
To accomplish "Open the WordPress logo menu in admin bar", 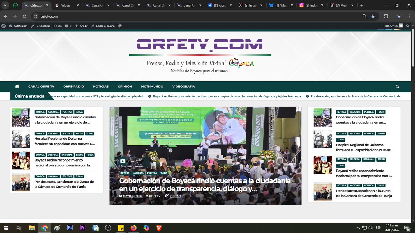I will pos(4,26).
